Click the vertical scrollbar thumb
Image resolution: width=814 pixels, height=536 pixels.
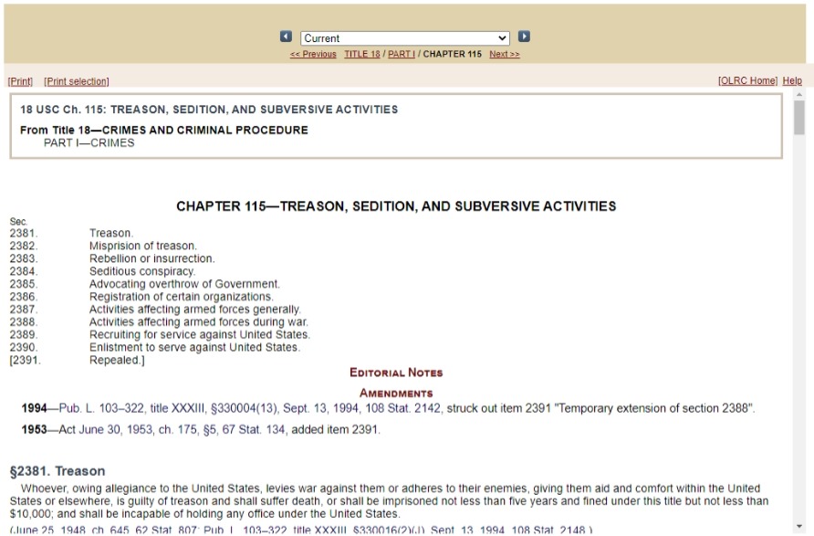(799, 118)
